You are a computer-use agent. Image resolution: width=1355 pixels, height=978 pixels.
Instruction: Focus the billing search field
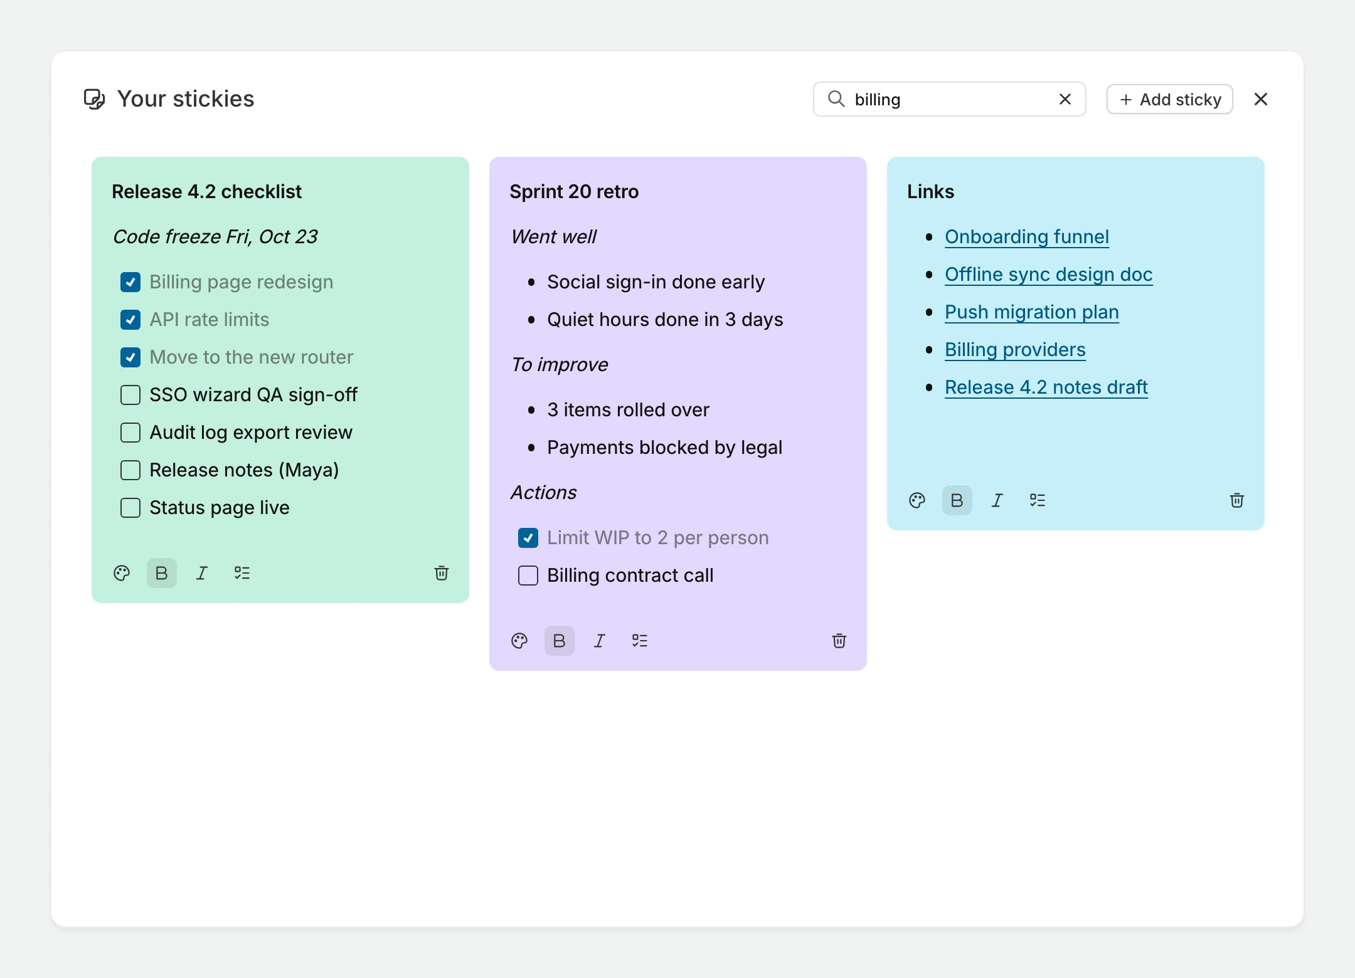(x=950, y=99)
